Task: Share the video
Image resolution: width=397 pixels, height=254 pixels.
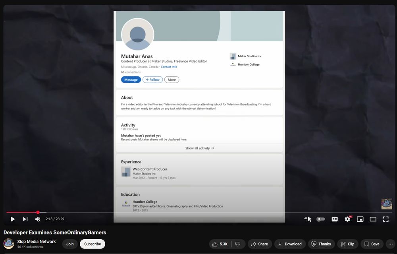Action: 260,244
